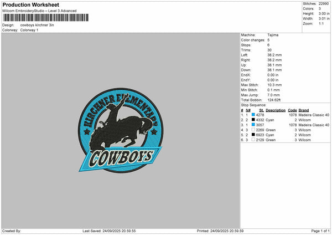Click the "Left:" extent label
Viewport: 332px width, 235px height.
[x=244, y=55]
